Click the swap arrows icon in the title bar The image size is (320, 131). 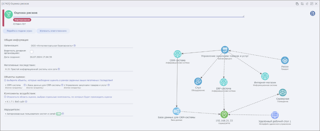click(x=302, y=4)
